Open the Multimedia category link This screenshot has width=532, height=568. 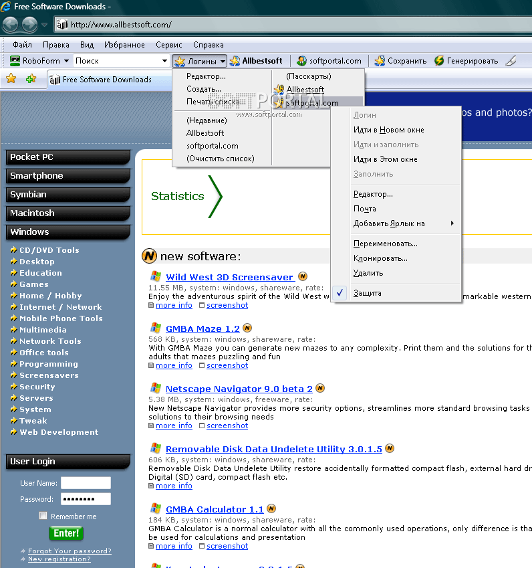click(43, 330)
